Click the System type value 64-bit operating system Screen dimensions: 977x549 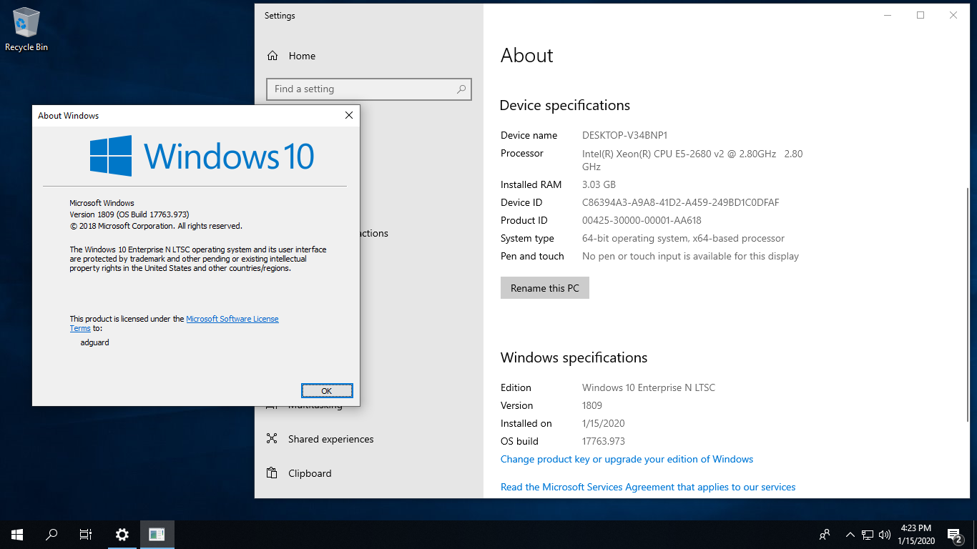683,238
